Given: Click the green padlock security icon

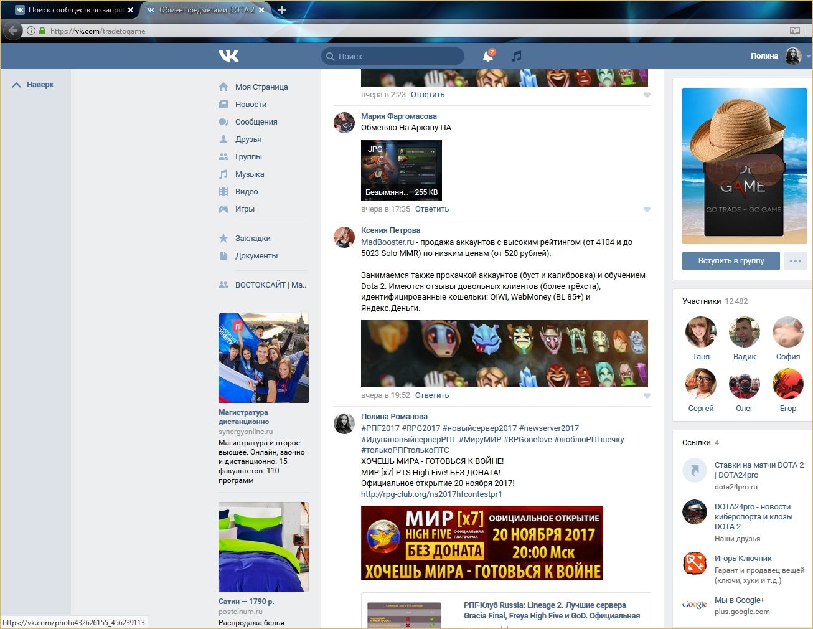Looking at the screenshot, I should click(42, 31).
